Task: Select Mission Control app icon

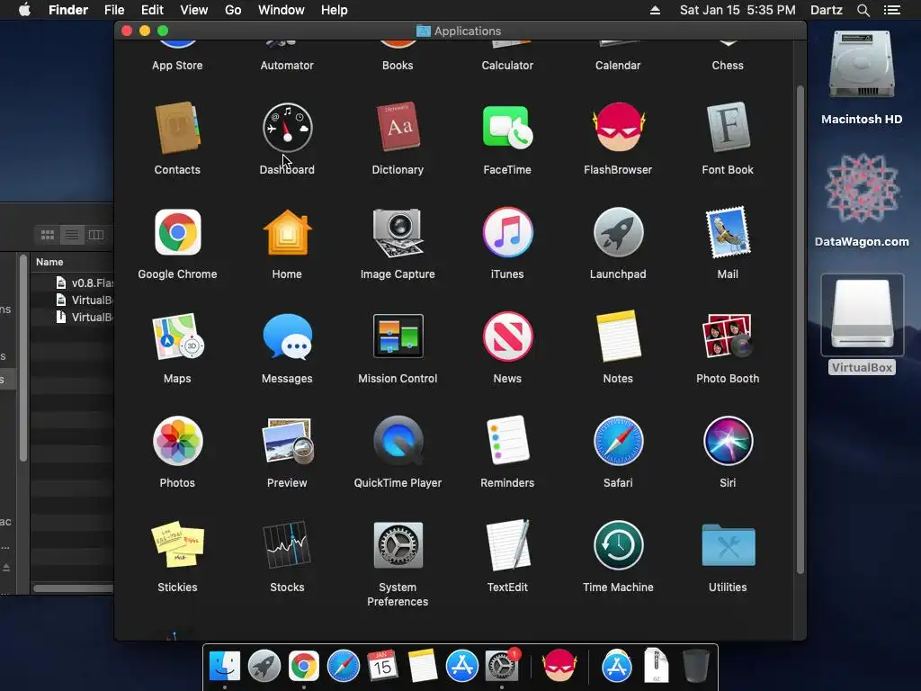Action: 398,337
